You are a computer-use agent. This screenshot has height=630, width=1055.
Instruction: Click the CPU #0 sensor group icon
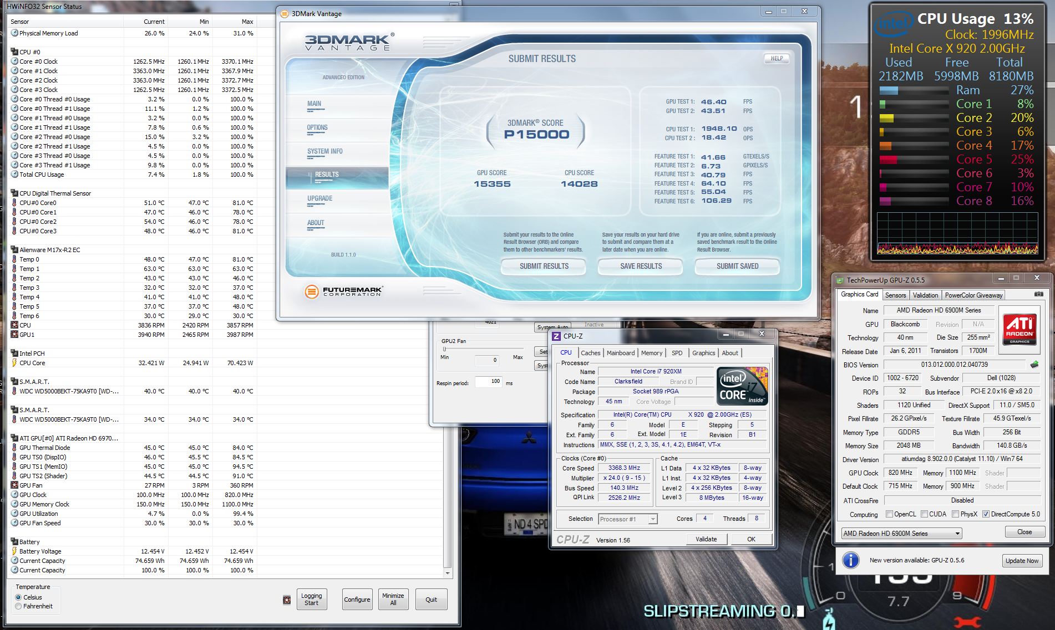[x=14, y=52]
